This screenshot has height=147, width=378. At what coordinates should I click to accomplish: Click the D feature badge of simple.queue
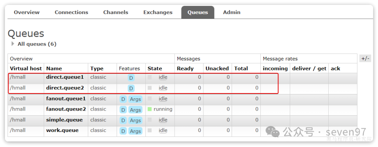point(123,120)
